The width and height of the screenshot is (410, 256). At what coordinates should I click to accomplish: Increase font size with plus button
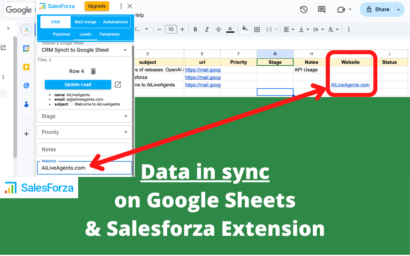[x=182, y=29]
